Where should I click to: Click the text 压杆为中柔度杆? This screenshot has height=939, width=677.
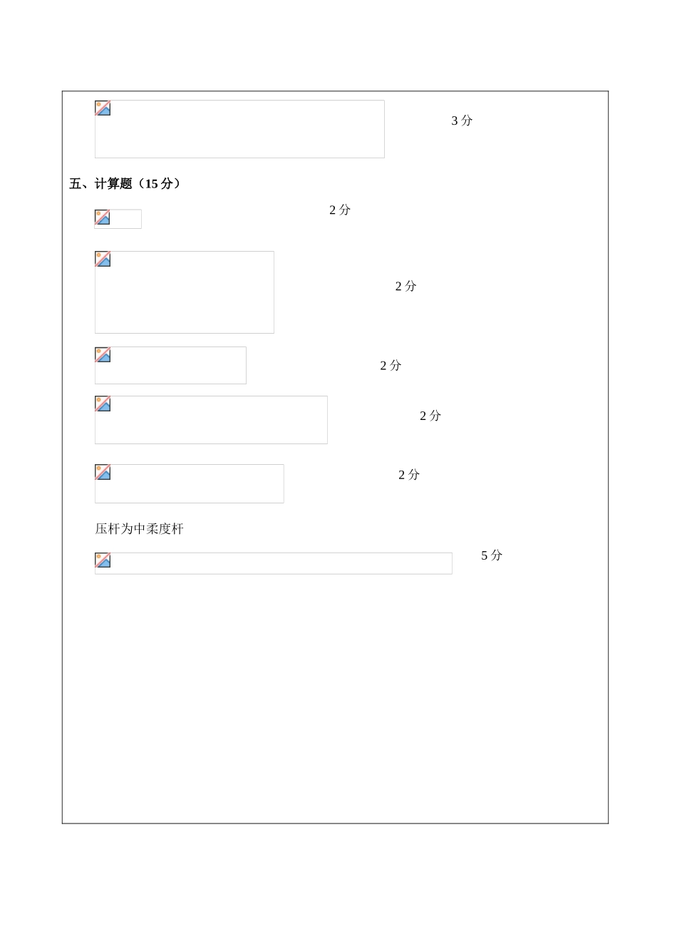[140, 529]
